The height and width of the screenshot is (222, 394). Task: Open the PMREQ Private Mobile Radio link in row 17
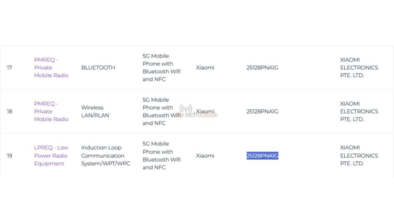51,67
